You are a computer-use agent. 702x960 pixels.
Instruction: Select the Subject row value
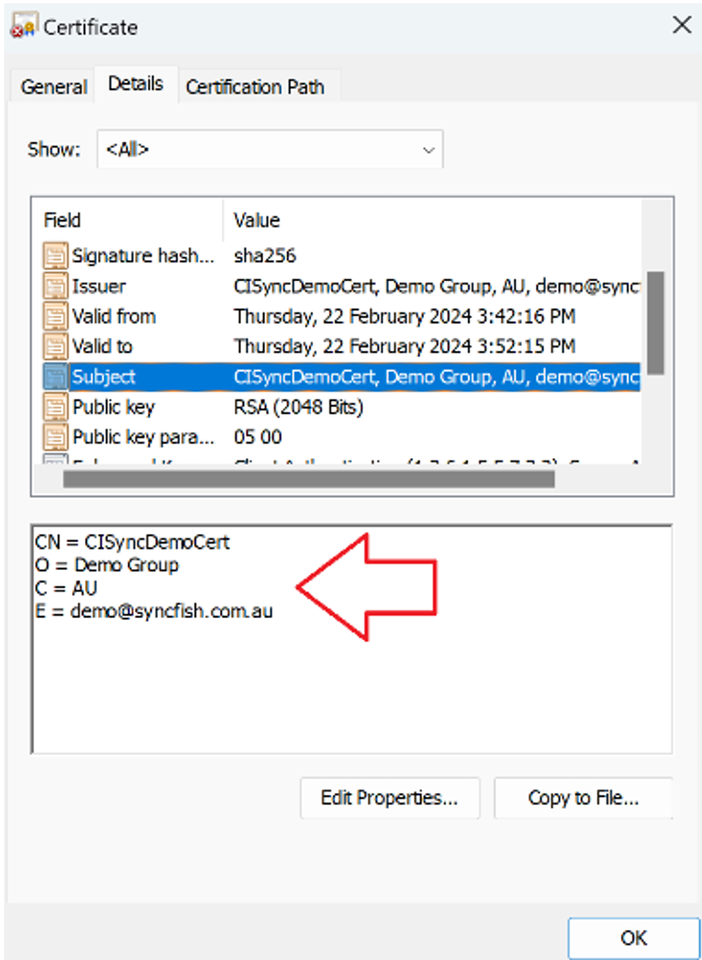[437, 377]
